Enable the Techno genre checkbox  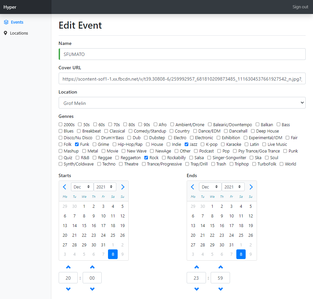[x=99, y=164]
